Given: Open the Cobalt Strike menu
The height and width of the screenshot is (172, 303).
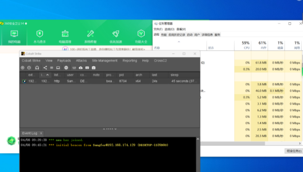Looking at the screenshot, I should click(31, 61).
